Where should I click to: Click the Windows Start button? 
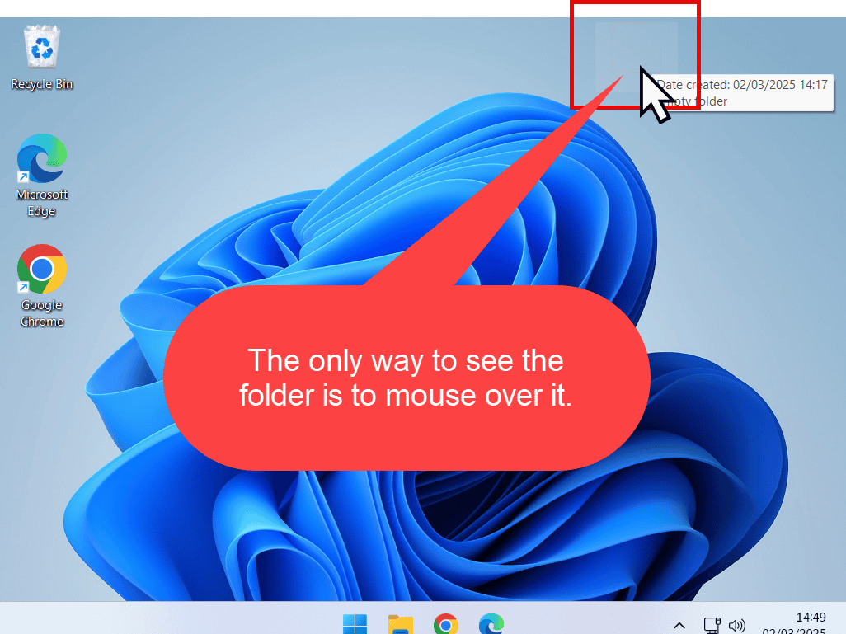point(355,624)
